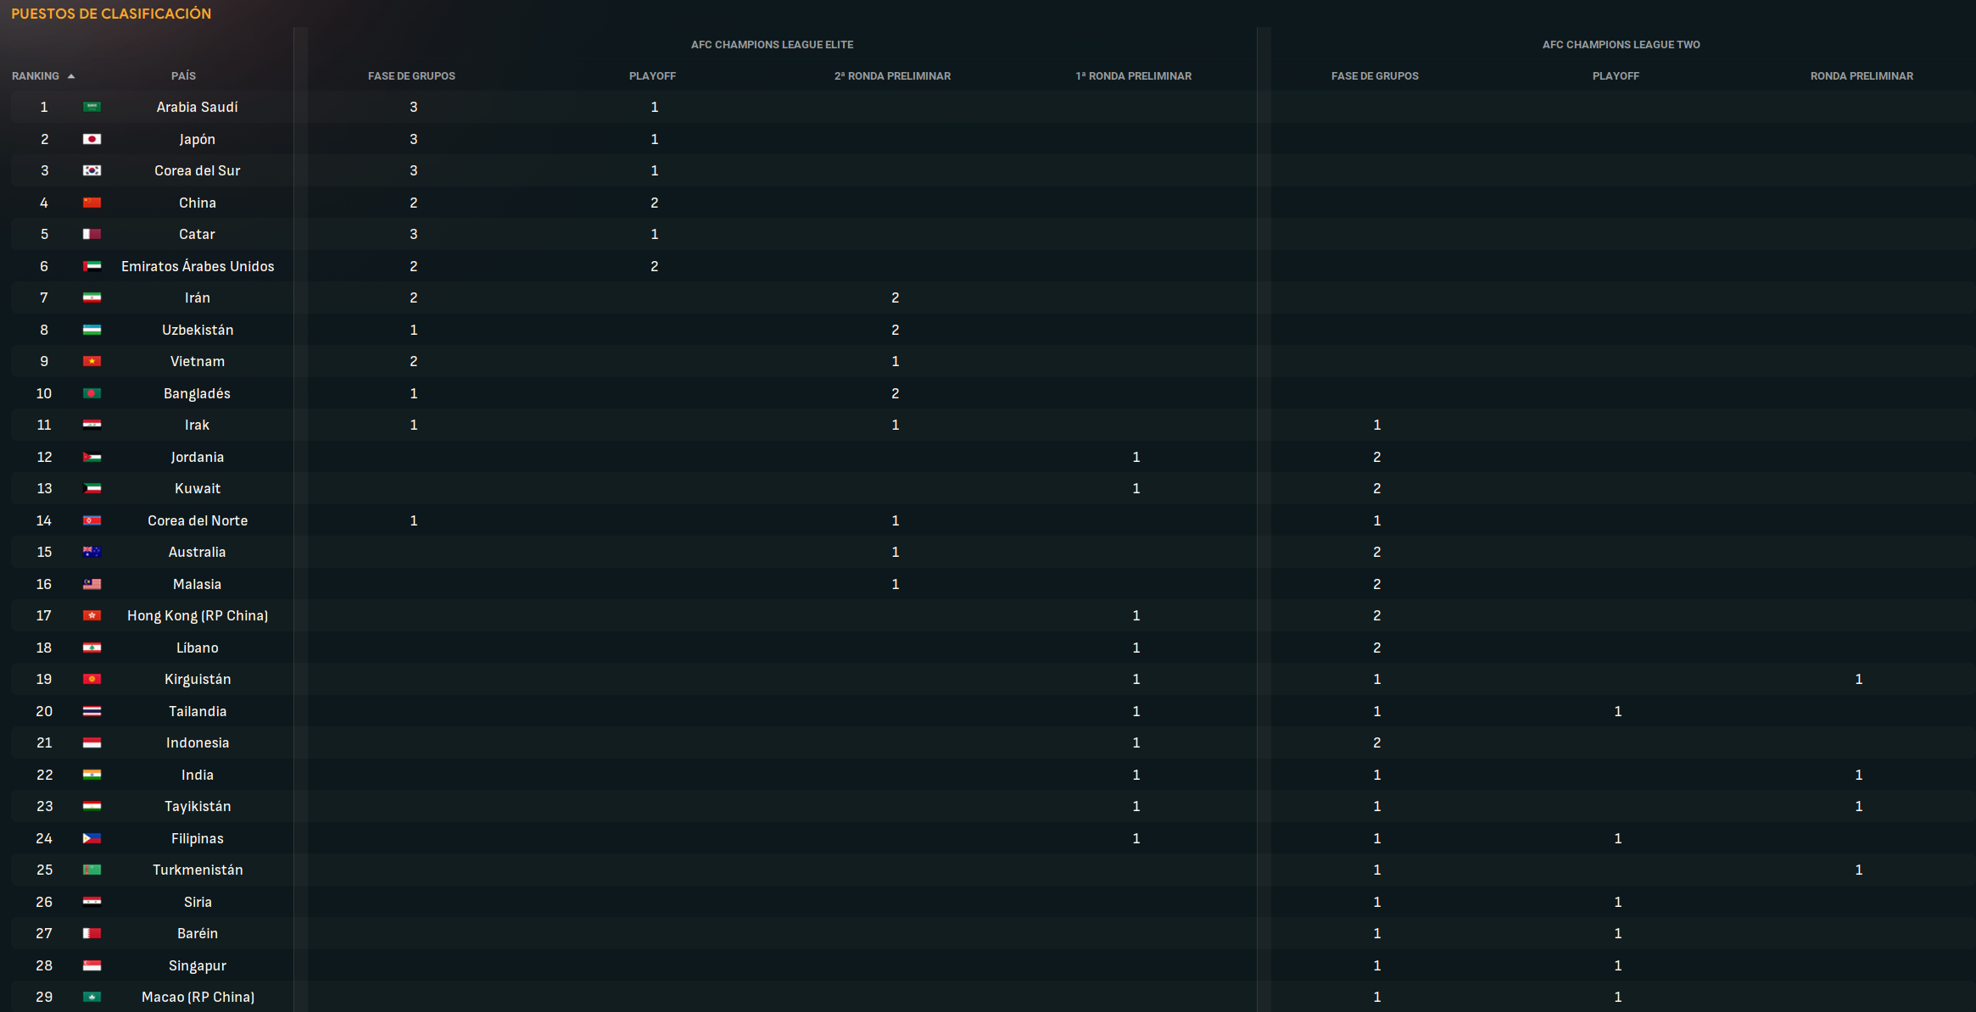Click the Bangladesh flag icon
Screen dimensions: 1976x1012
pos(92,393)
